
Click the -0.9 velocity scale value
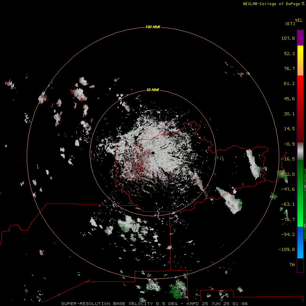click(x=289, y=144)
